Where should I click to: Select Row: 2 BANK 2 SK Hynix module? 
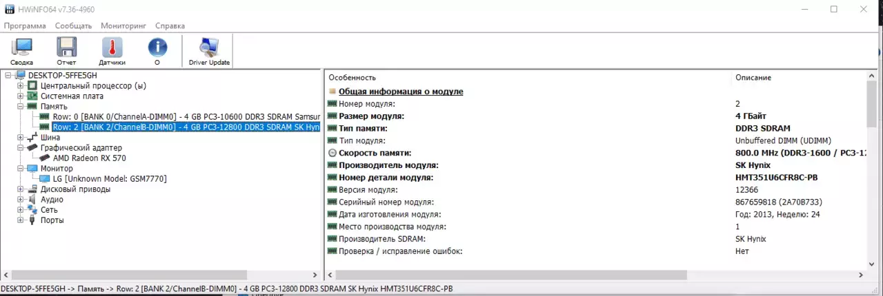186,127
